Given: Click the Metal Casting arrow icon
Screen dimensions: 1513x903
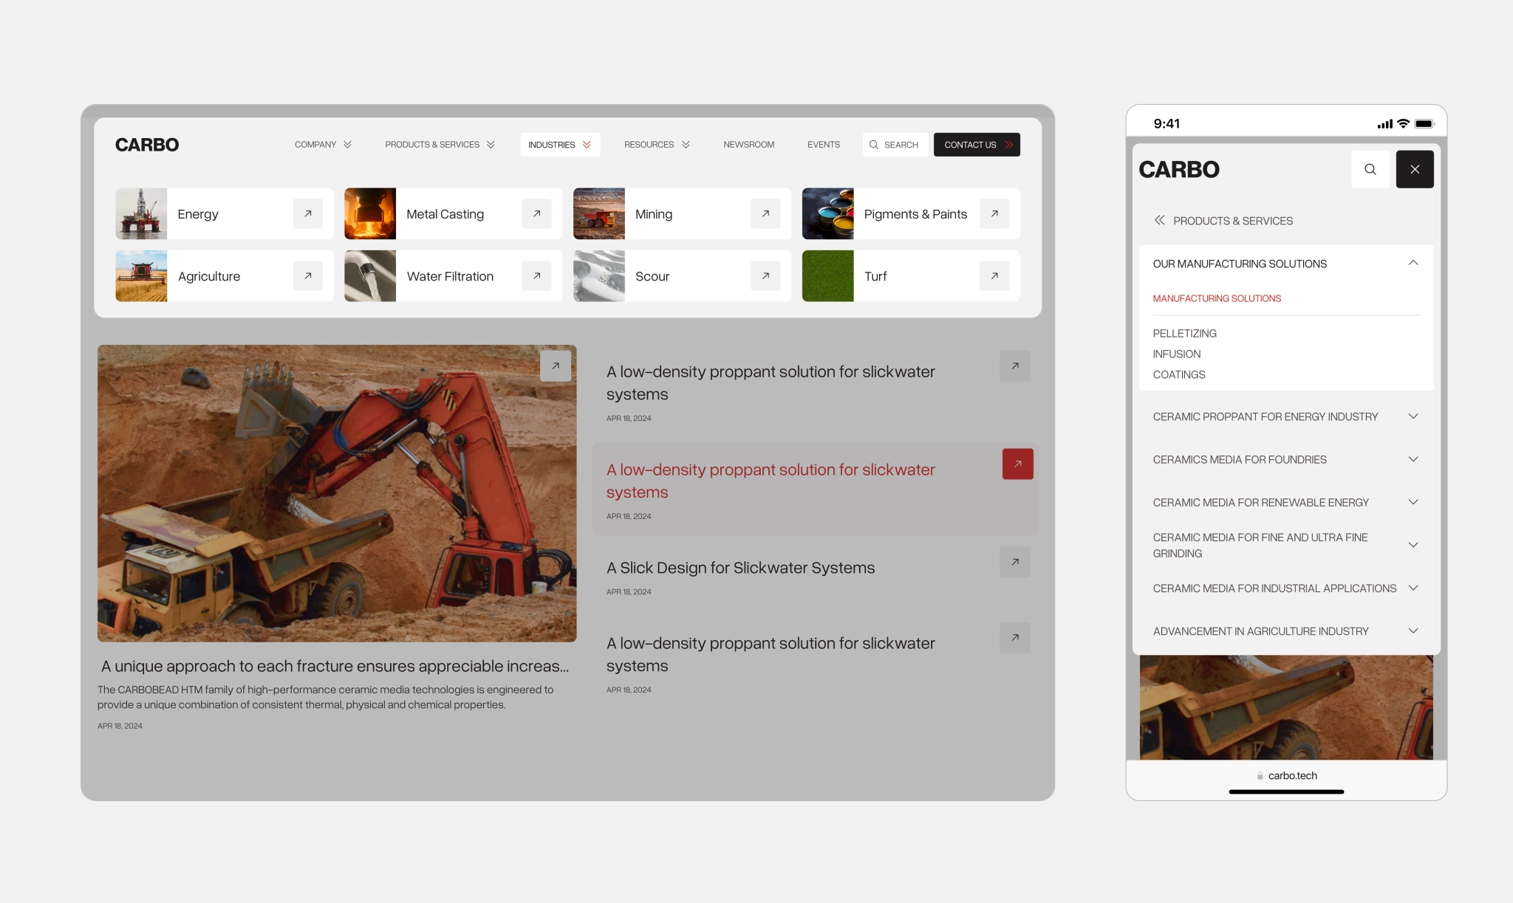Looking at the screenshot, I should click(537, 213).
